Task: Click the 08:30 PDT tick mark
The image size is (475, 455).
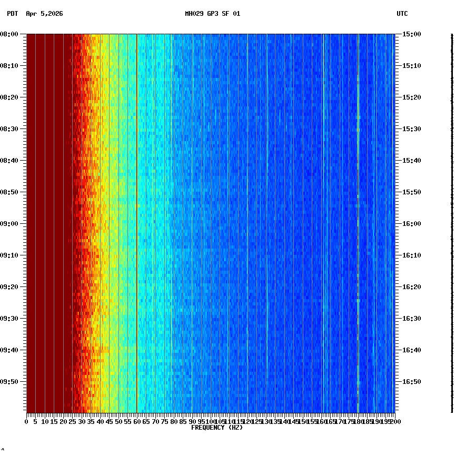Action: click(x=24, y=129)
